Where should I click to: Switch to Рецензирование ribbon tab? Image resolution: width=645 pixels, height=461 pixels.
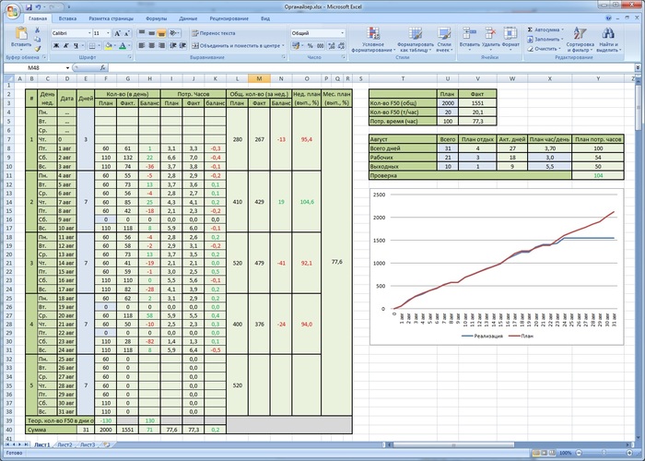pos(229,18)
